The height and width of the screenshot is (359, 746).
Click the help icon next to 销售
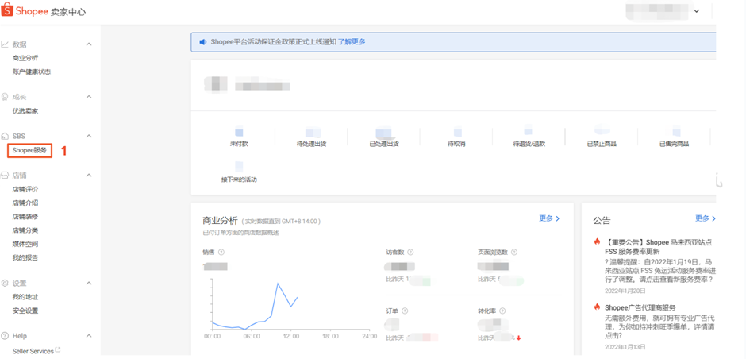pos(221,253)
